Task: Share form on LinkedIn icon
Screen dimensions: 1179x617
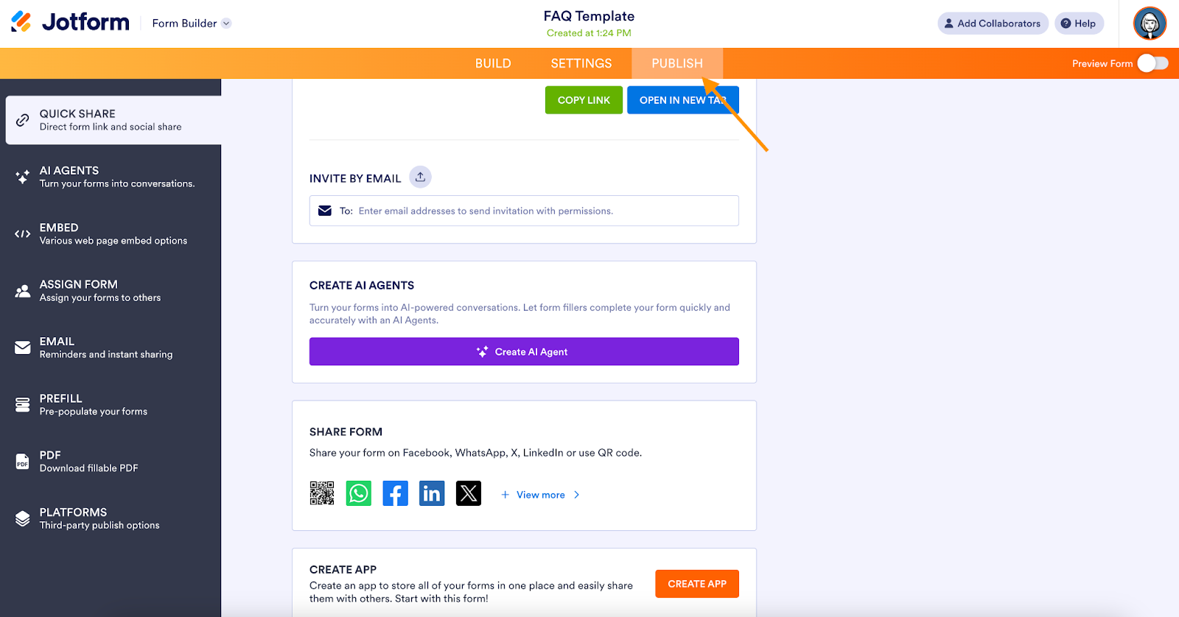Action: point(432,493)
